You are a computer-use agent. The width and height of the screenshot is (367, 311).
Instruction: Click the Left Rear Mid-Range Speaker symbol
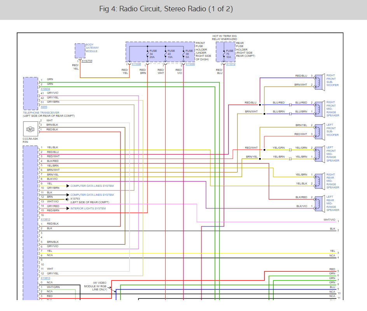click(x=320, y=204)
